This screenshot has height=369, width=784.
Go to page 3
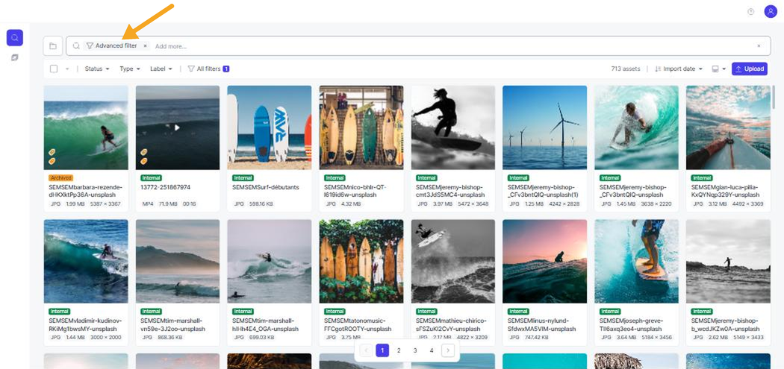415,350
